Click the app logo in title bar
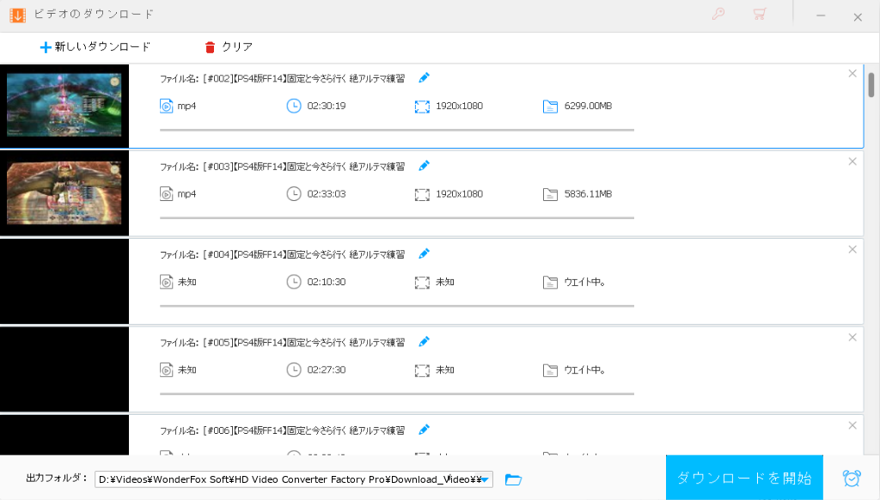This screenshot has width=880, height=500. (17, 15)
